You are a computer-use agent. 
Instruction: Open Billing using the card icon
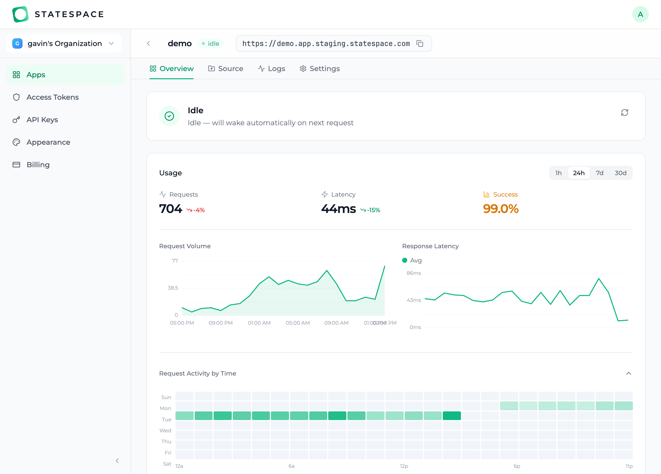click(x=17, y=164)
